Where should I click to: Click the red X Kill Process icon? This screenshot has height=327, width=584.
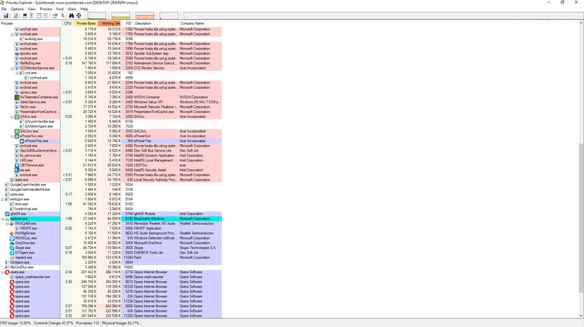pos(63,15)
